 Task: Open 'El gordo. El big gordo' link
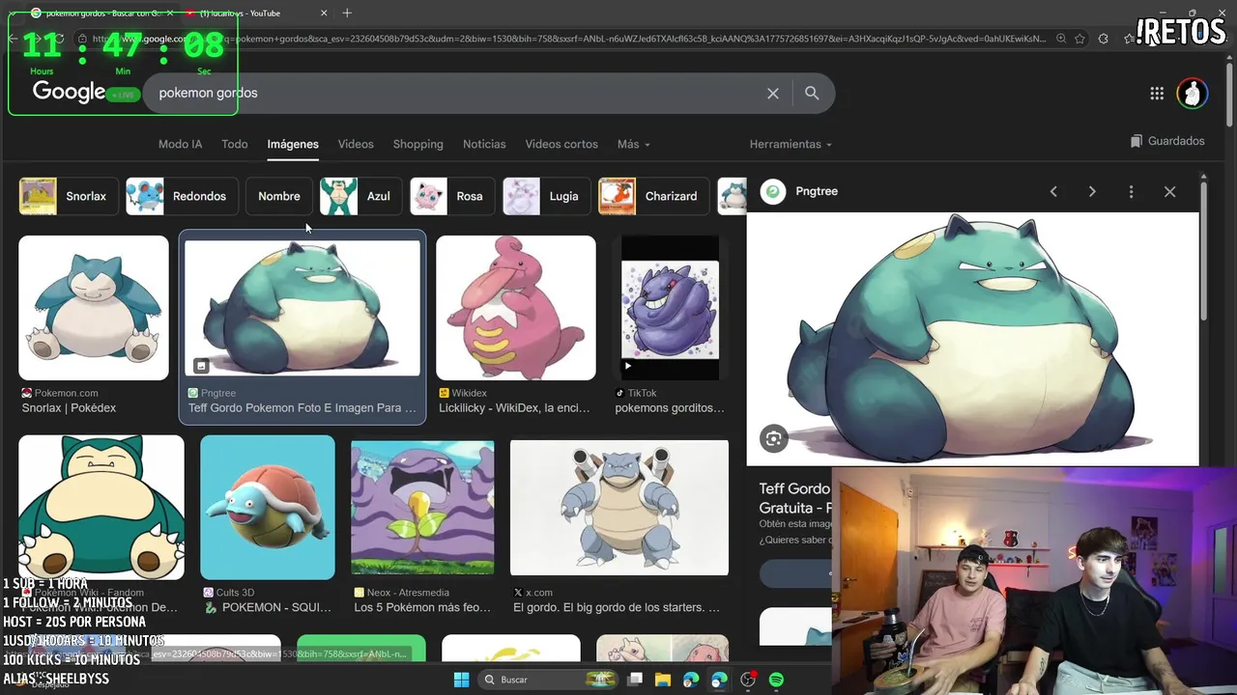pyautogui.click(x=617, y=608)
